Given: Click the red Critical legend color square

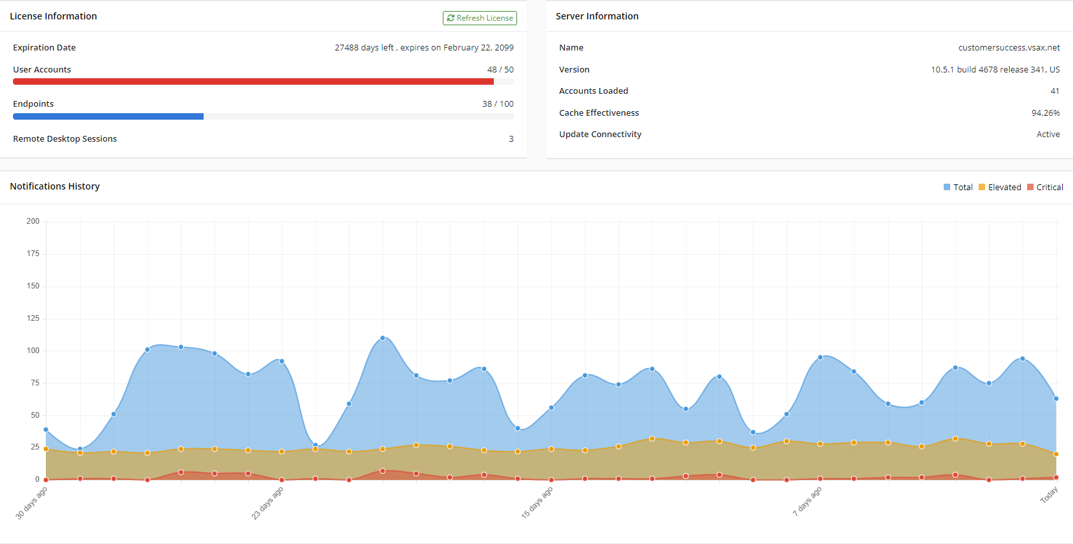Looking at the screenshot, I should point(1030,188).
